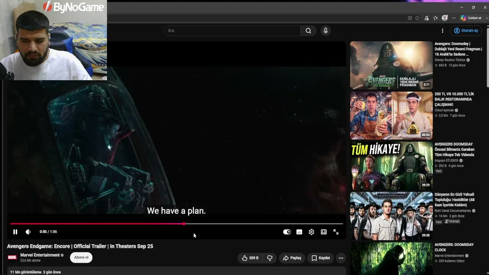Open the browser profile avatar

pyautogui.click(x=445, y=18)
